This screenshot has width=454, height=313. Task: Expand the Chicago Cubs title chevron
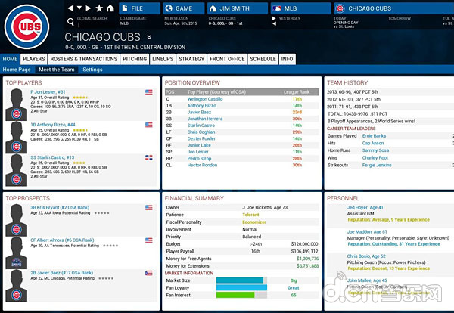click(149, 37)
